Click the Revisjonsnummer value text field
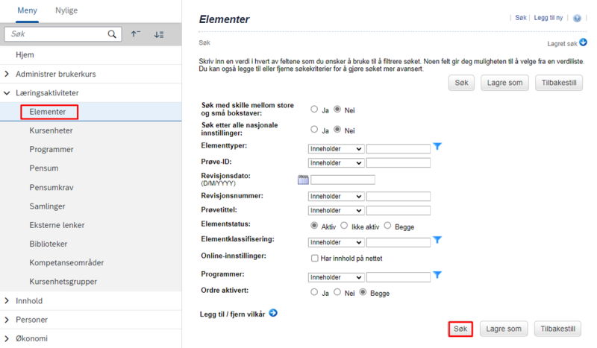The width and height of the screenshot is (597, 348). pos(398,196)
